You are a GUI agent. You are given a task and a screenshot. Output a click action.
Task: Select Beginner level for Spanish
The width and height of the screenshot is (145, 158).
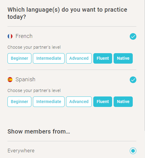tap(19, 102)
